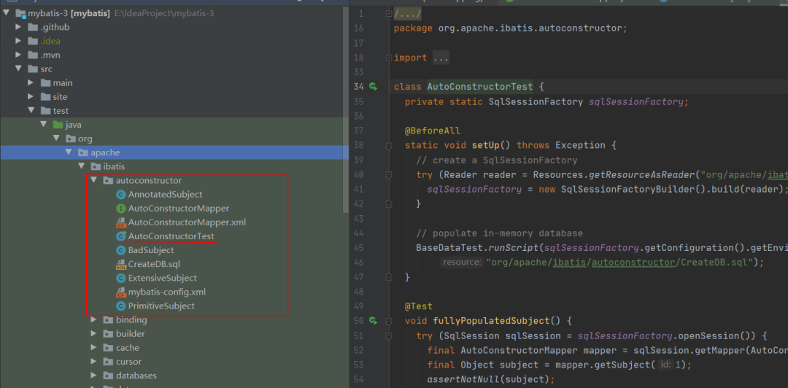Viewport: 788px width, 388px height.
Task: Select AnnotatedSubject in project tree
Action: tap(166, 194)
